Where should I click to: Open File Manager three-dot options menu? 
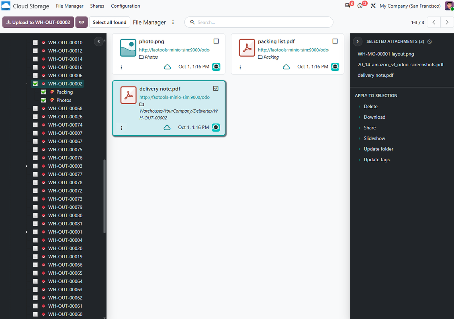pos(173,23)
